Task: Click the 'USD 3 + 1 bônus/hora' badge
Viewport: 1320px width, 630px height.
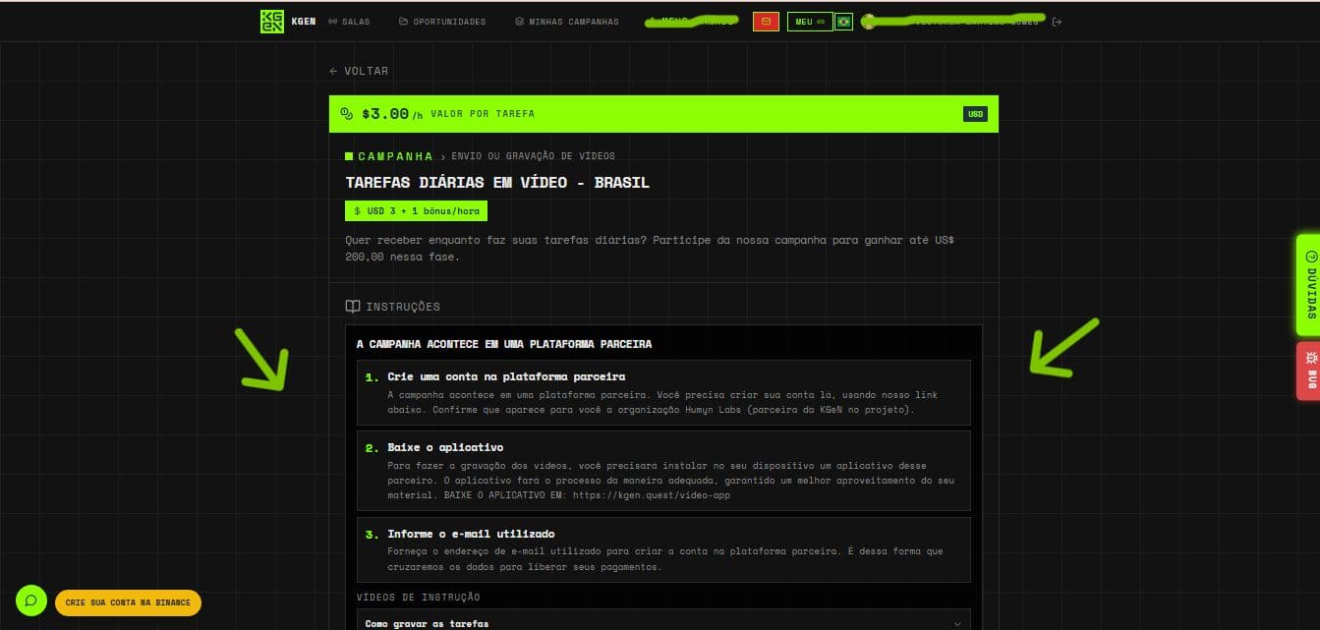Action: (416, 211)
